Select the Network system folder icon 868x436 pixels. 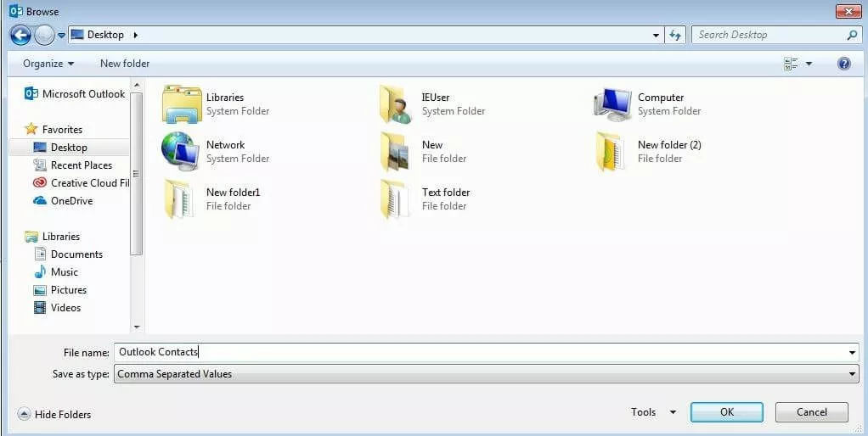click(x=180, y=151)
